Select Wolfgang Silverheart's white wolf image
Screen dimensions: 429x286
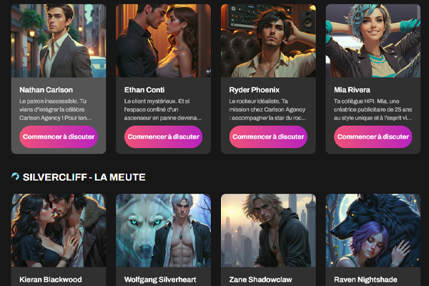point(163,230)
